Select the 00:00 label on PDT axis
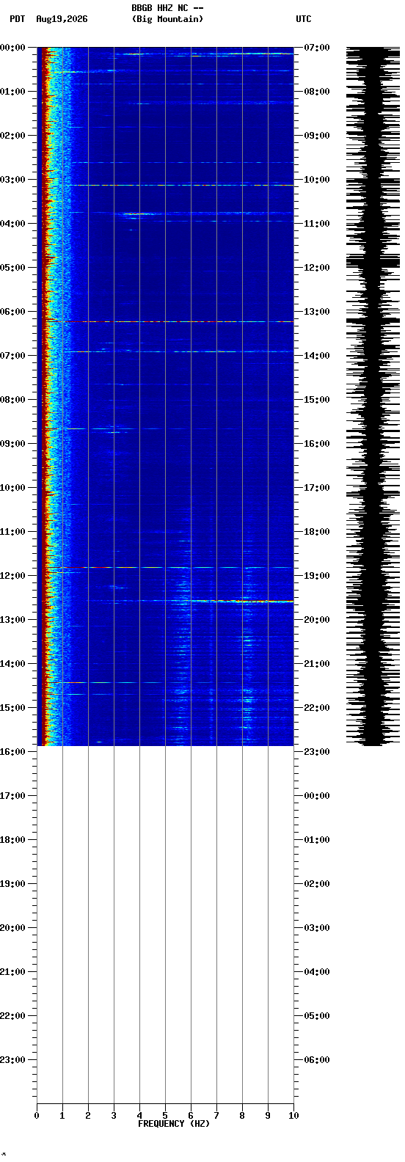This screenshot has height=1162, width=405. (13, 48)
